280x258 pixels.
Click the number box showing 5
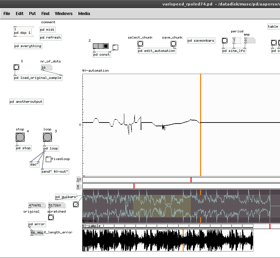click(79, 187)
